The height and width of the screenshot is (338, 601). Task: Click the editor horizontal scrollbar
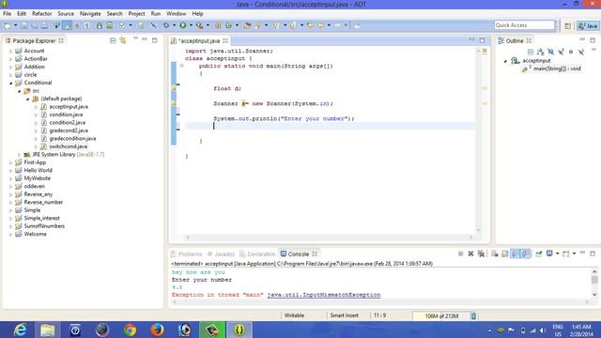click(330, 238)
